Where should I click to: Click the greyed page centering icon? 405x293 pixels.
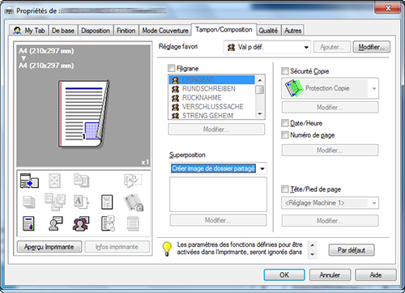(x=54, y=180)
